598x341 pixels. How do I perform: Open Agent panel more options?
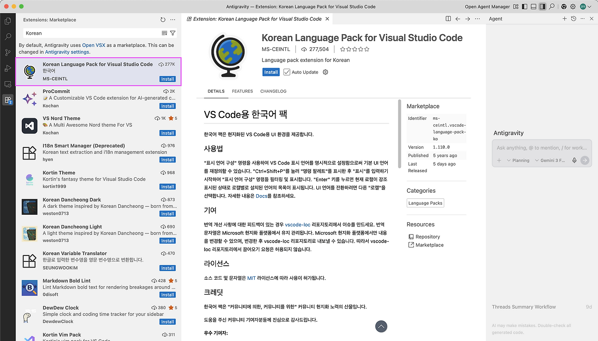583,19
